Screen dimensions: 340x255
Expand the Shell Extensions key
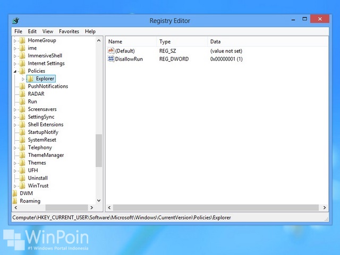click(15, 125)
